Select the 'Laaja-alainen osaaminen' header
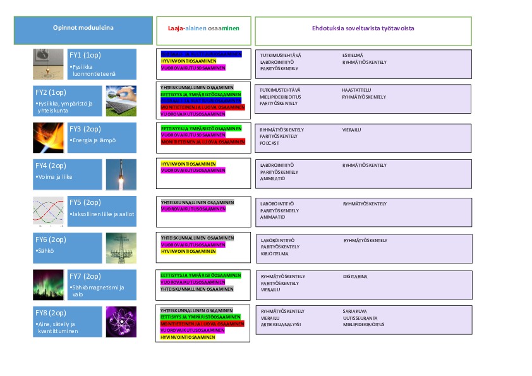 pos(203,30)
